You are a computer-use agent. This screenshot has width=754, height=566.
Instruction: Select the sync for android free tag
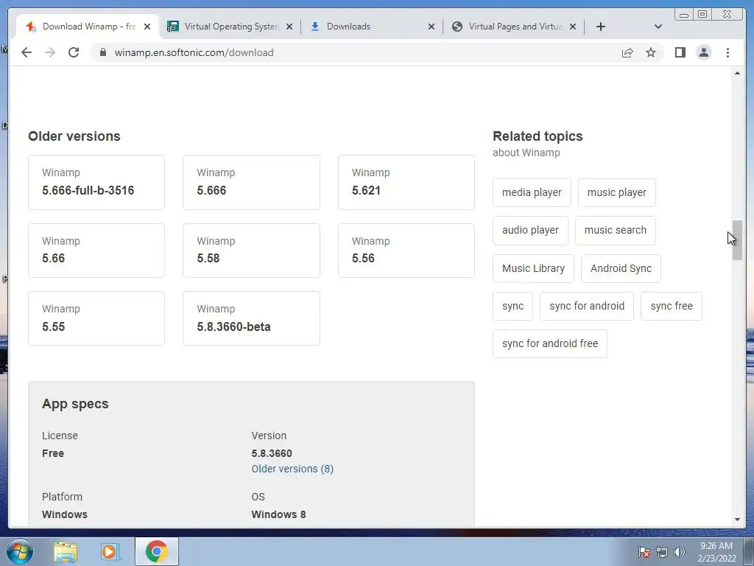point(549,343)
